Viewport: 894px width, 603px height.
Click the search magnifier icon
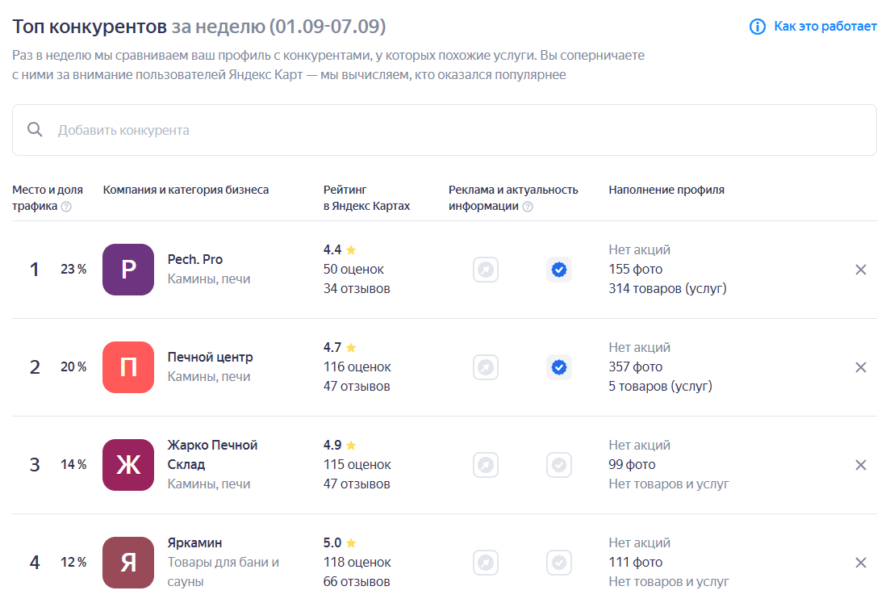pos(35,130)
